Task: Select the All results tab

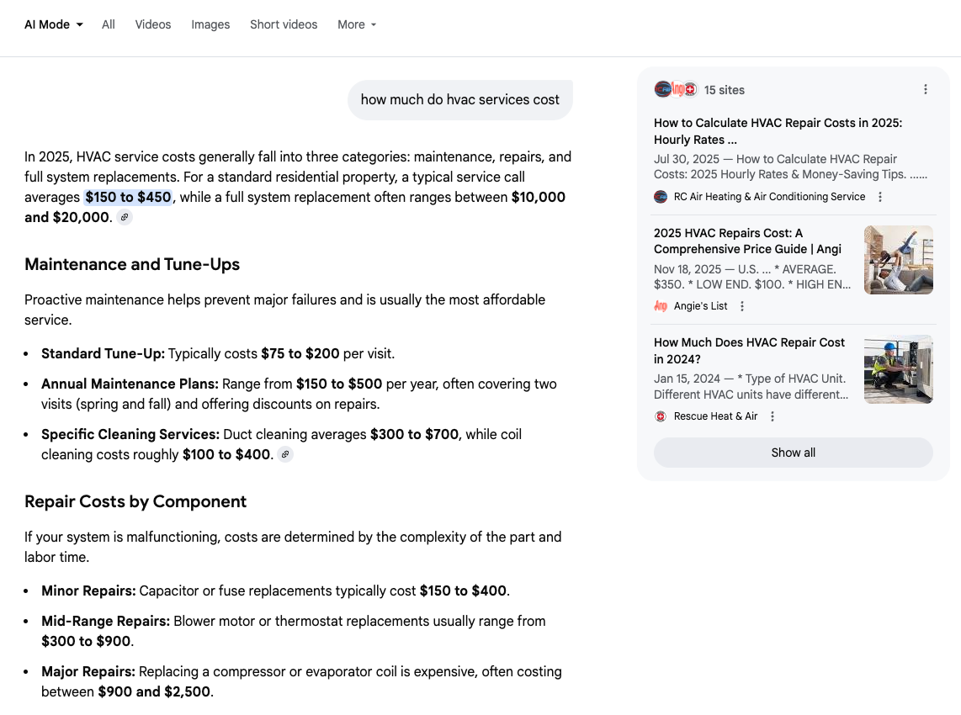Action: tap(108, 24)
